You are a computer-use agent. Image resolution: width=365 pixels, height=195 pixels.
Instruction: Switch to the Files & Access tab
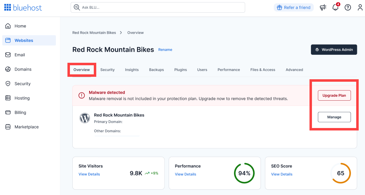(262, 70)
